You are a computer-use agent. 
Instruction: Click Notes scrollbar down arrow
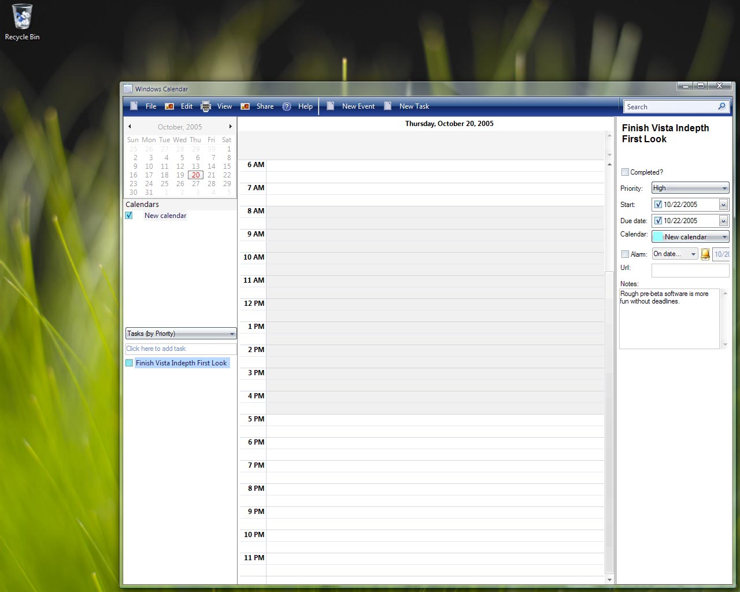pos(725,345)
